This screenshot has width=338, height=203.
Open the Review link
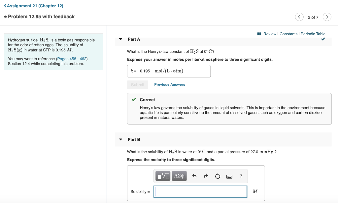click(270, 34)
